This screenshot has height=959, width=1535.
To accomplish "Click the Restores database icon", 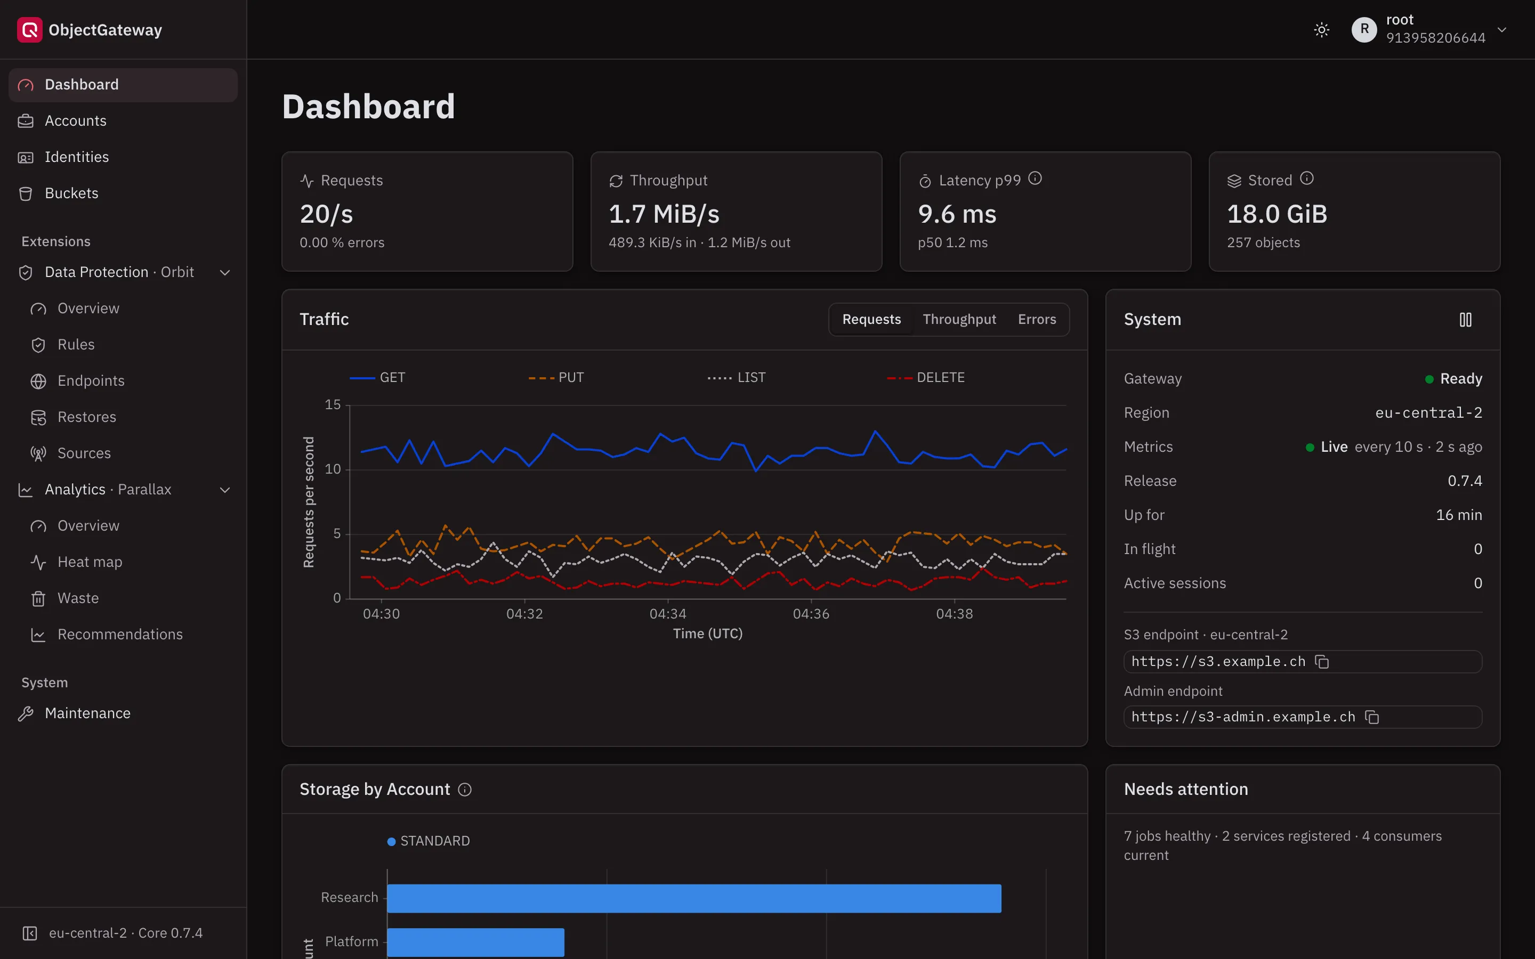I will (x=38, y=417).
